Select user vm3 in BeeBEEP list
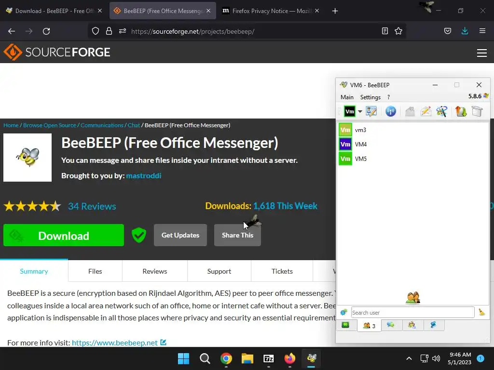 (x=413, y=130)
